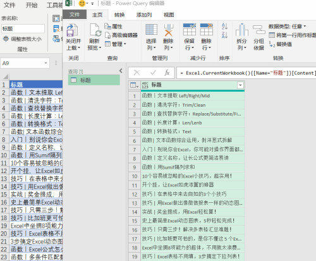Open the File (文件) tab in Power Query

click(75, 15)
